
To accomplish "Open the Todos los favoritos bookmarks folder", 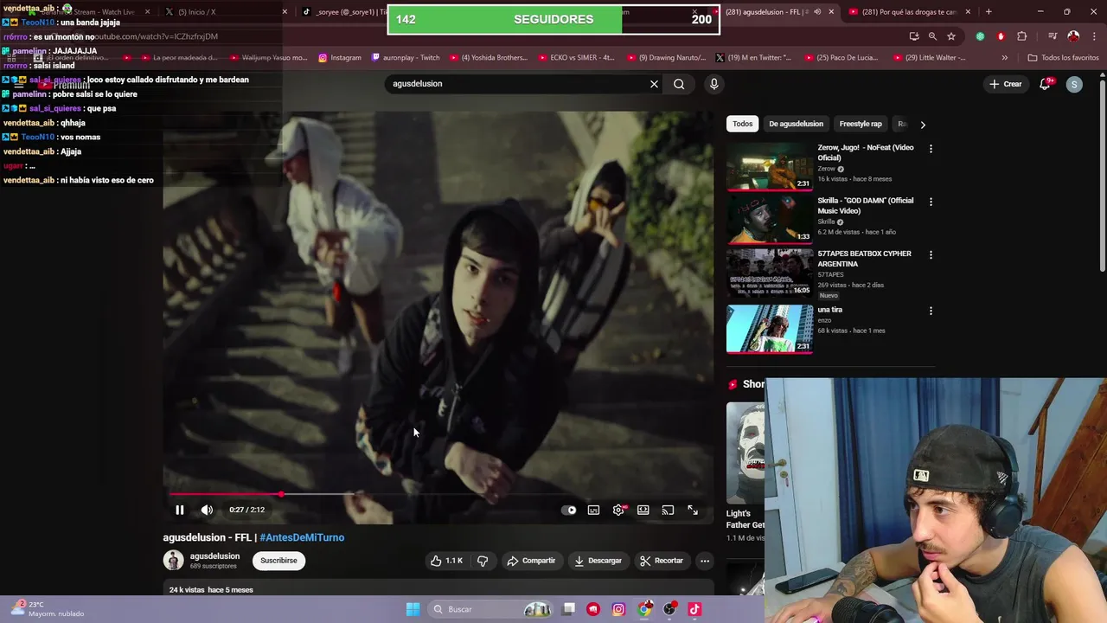I will point(1063,58).
